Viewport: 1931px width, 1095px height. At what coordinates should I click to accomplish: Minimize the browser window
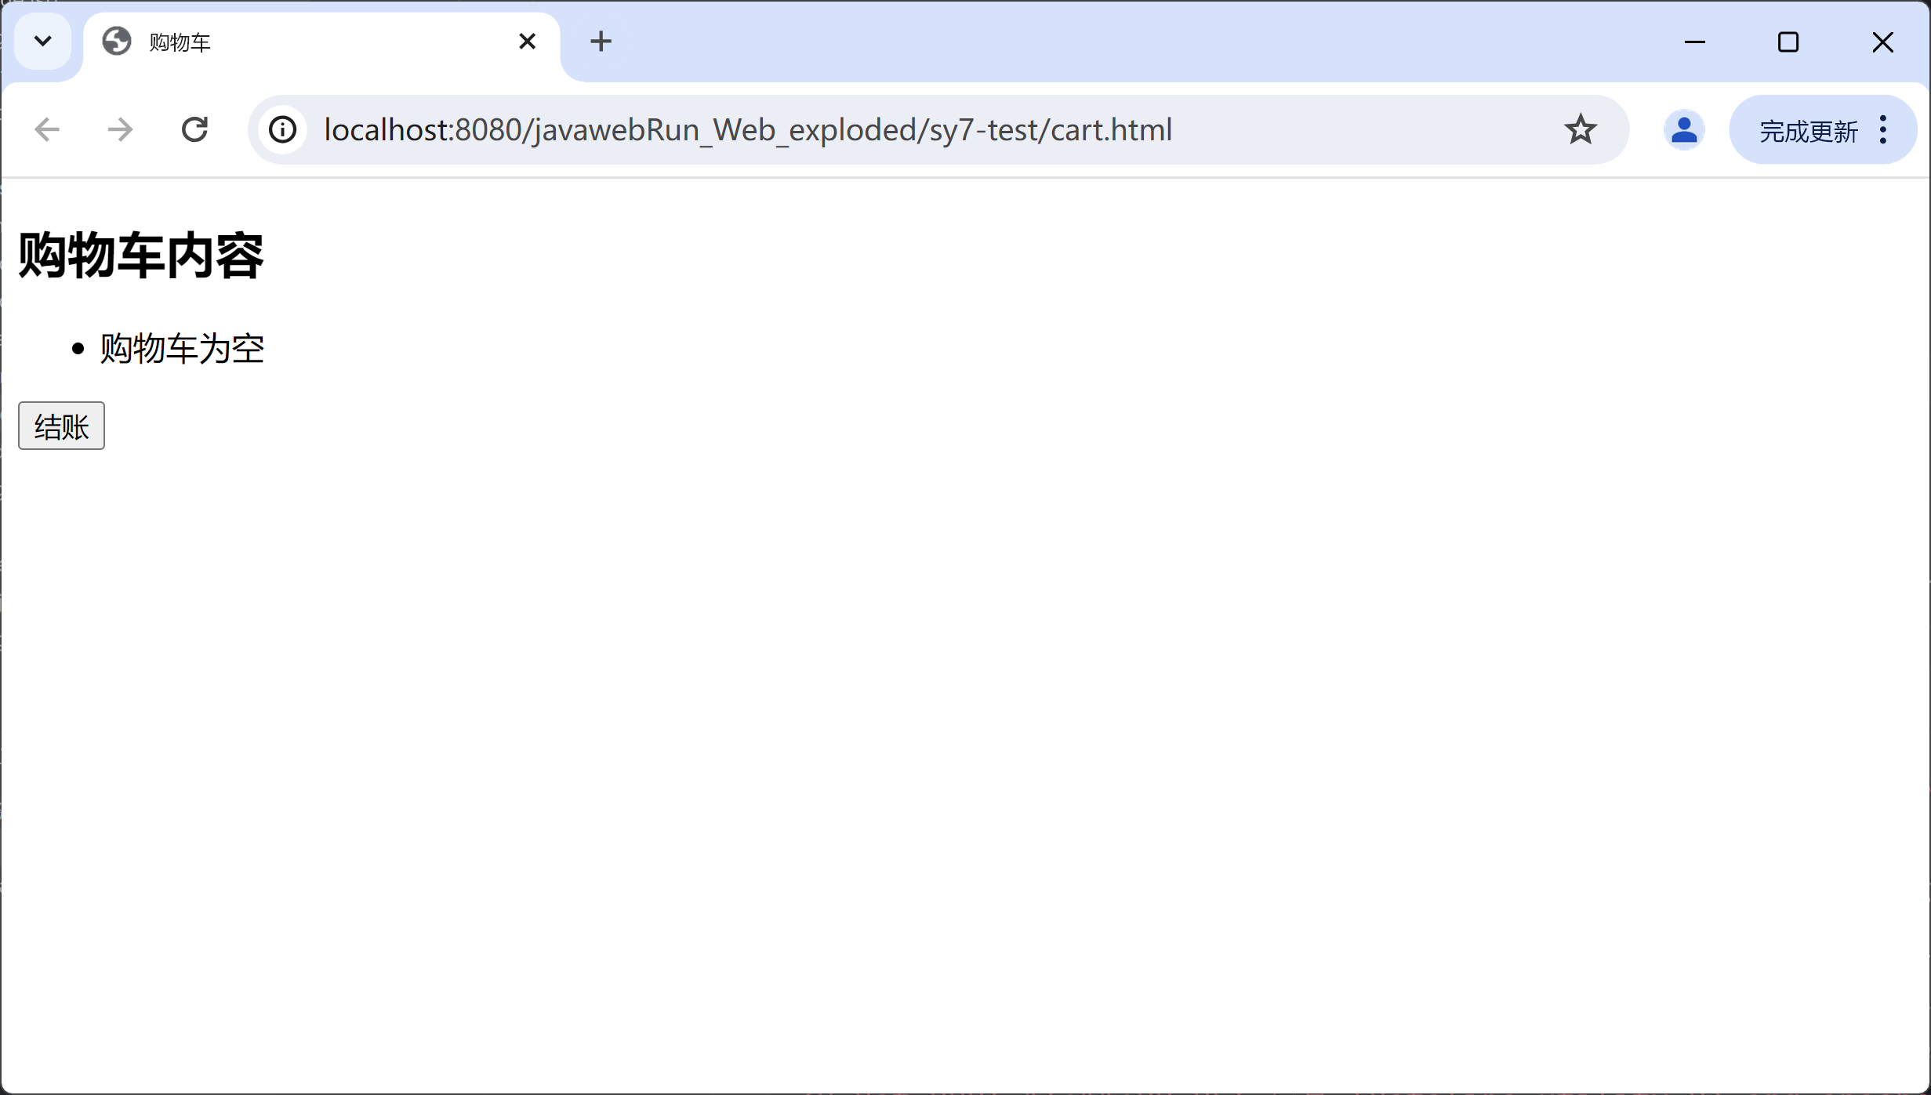pyautogui.click(x=1695, y=42)
